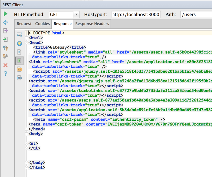Image resolution: width=212 pixels, height=177 pixels.
Task: Click the Gatepay title text
Action: click(58, 48)
